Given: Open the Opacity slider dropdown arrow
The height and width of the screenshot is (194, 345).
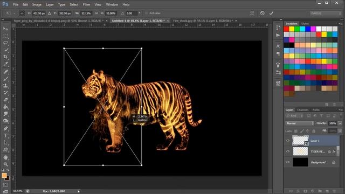Looking at the screenshot, I should [x=340, y=123].
